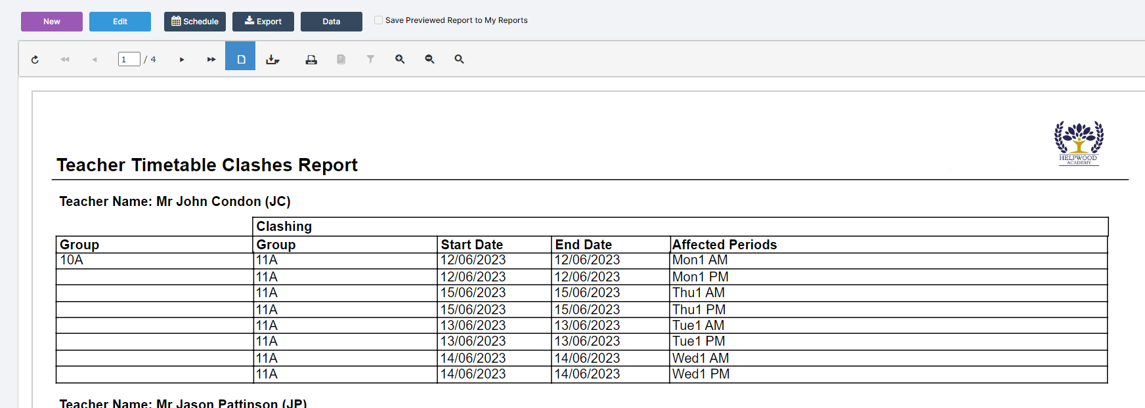1145x408 pixels.
Task: Click the refresh report icon
Action: (x=35, y=60)
